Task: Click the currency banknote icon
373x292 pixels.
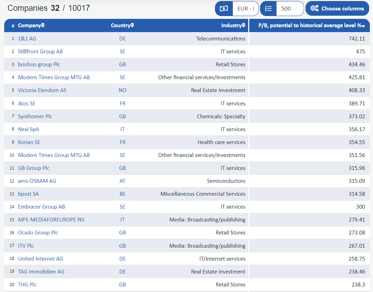Action: point(224,8)
